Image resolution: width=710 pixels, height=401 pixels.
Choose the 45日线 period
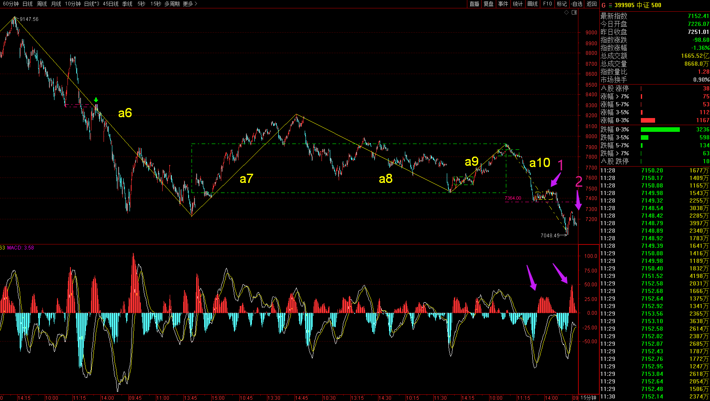click(111, 4)
